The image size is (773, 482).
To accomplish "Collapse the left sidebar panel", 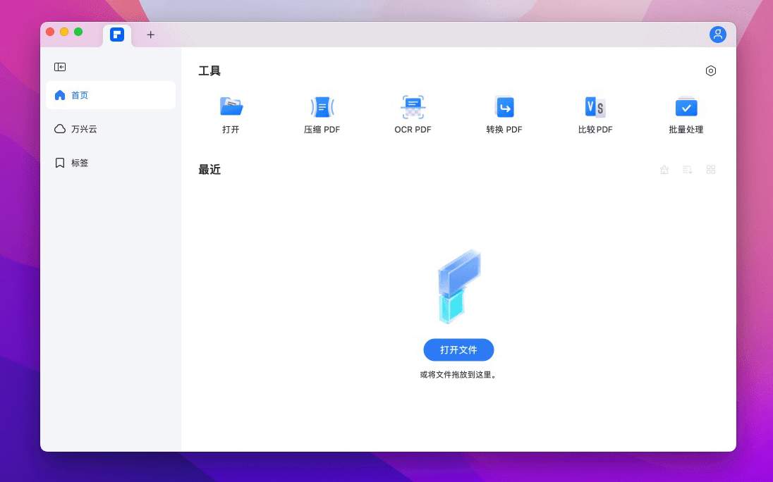I will (x=60, y=67).
